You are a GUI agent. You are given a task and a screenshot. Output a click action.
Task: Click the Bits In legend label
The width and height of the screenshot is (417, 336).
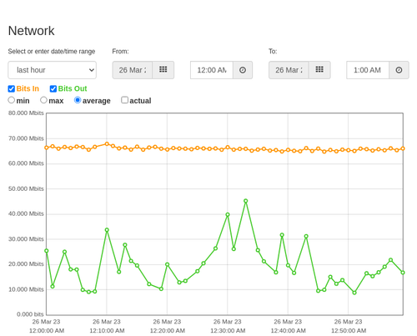click(x=28, y=88)
